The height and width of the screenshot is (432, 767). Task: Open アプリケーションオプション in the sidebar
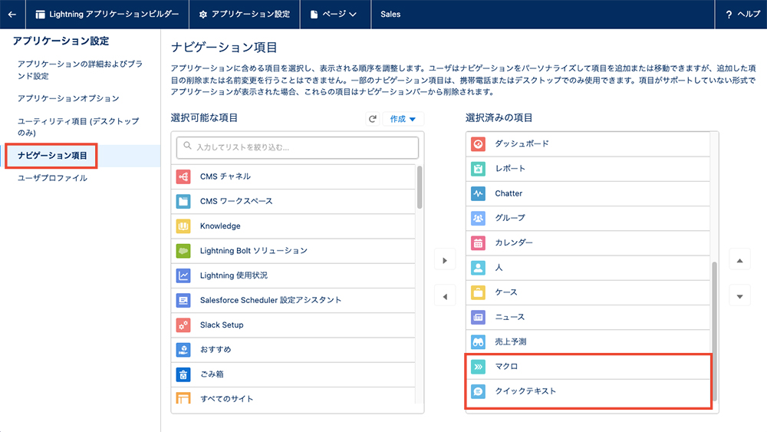[68, 98]
